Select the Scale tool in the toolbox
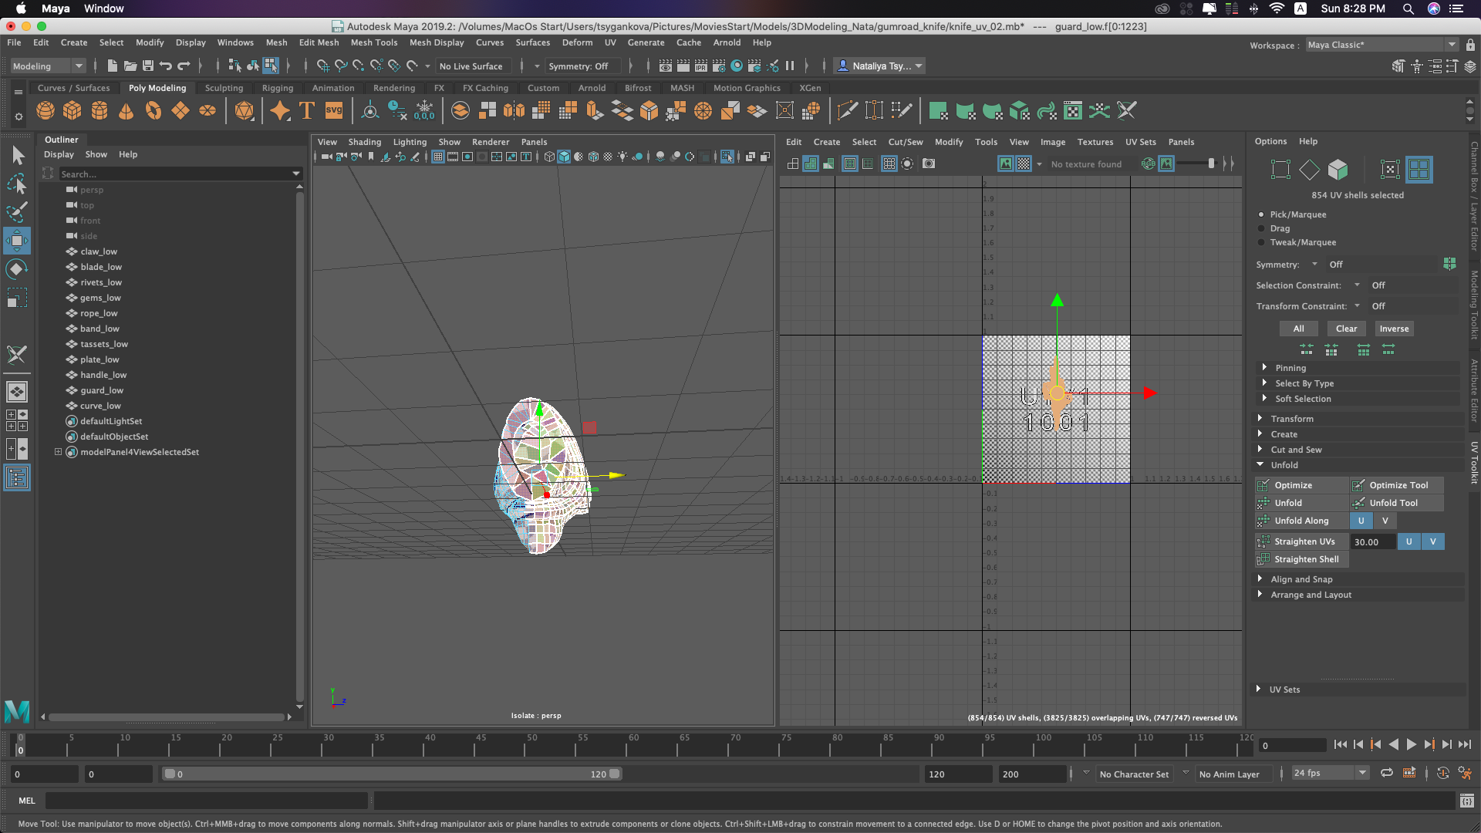Screen dimensions: 1481x833 16,297
